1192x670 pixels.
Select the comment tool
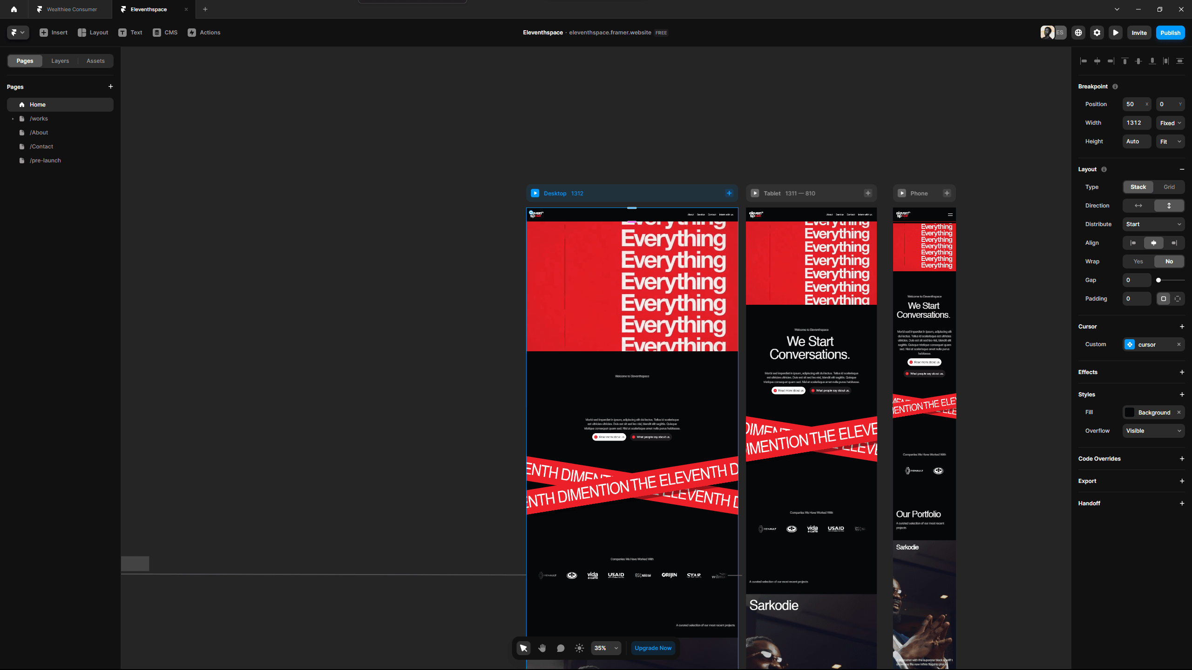click(x=561, y=648)
